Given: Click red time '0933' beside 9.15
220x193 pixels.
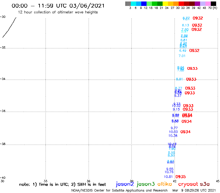Looking at the screenshot, I should point(188,109).
